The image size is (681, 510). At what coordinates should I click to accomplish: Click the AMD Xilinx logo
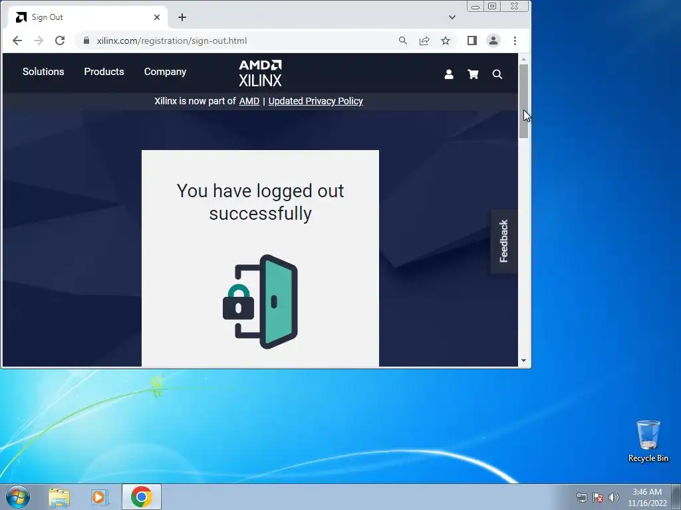(x=260, y=73)
